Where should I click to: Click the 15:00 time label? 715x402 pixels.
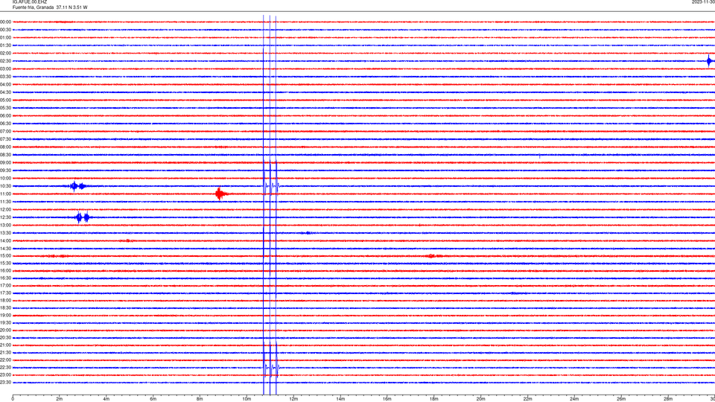5,255
